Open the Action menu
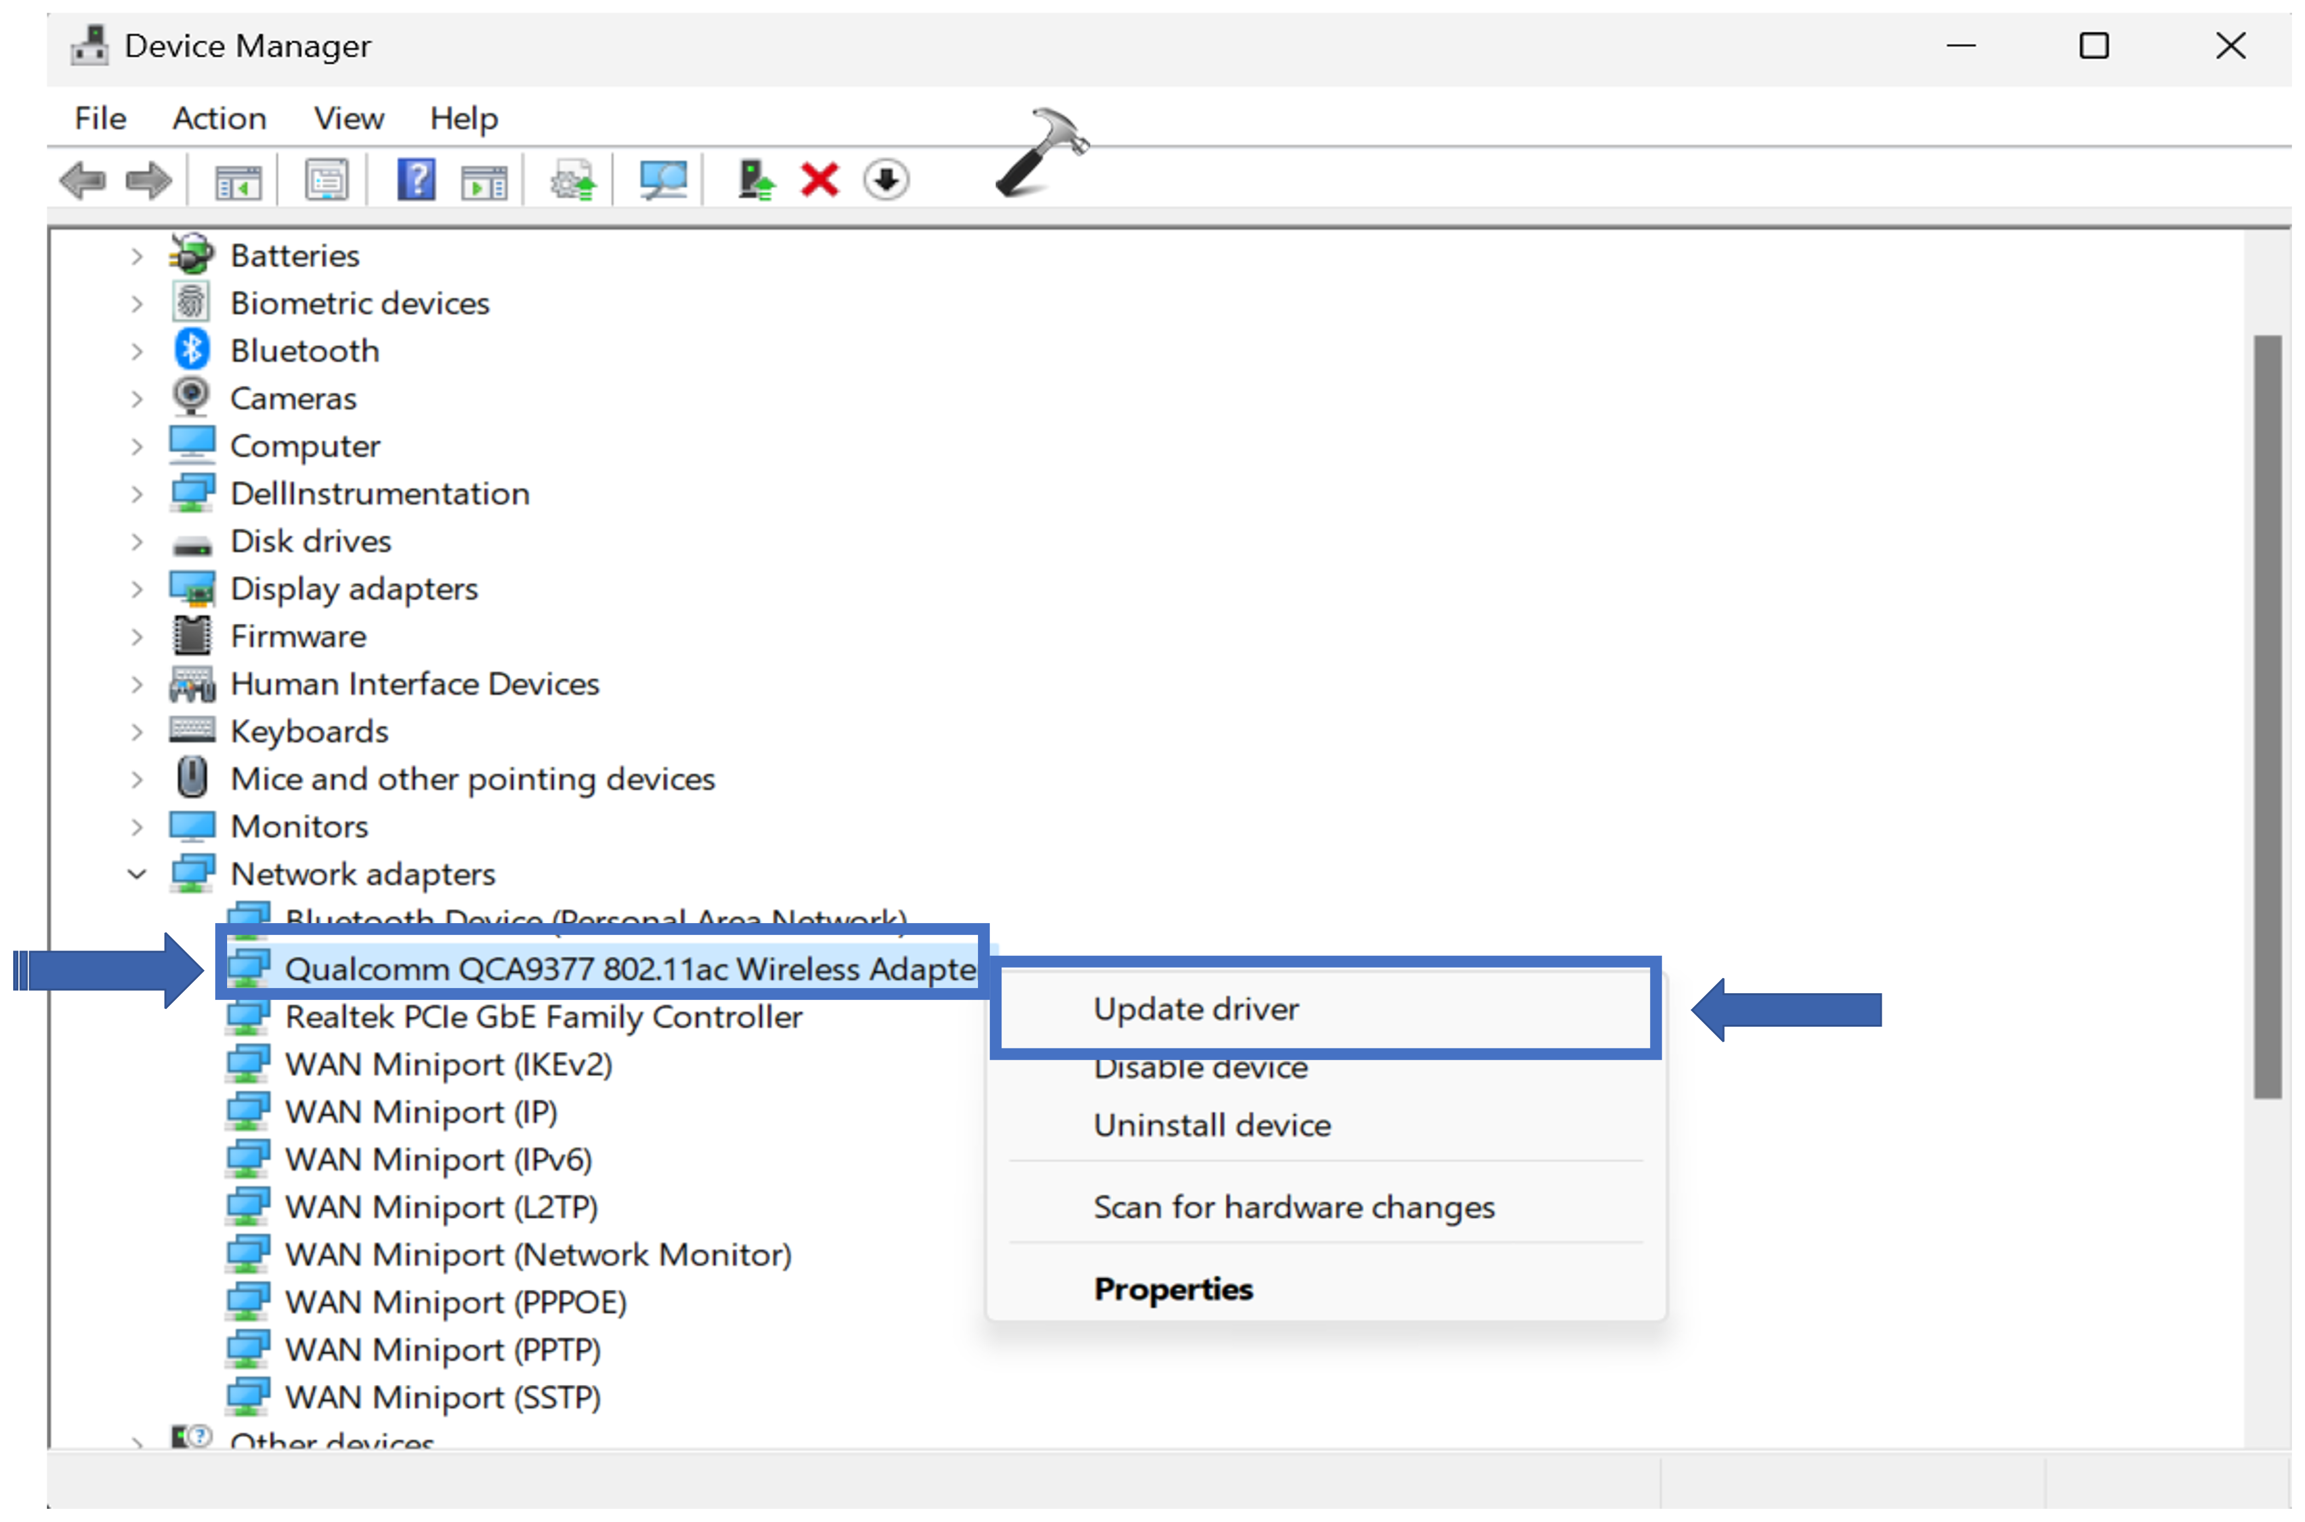The height and width of the screenshot is (1522, 2305). (x=219, y=119)
